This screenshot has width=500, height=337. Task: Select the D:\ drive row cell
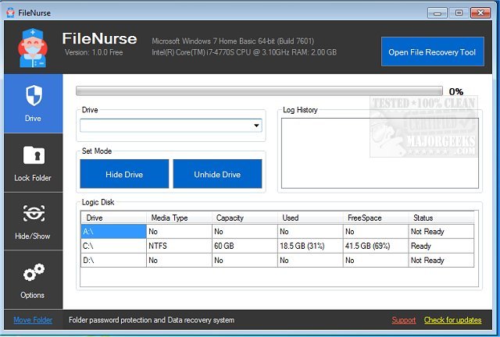[x=113, y=261]
